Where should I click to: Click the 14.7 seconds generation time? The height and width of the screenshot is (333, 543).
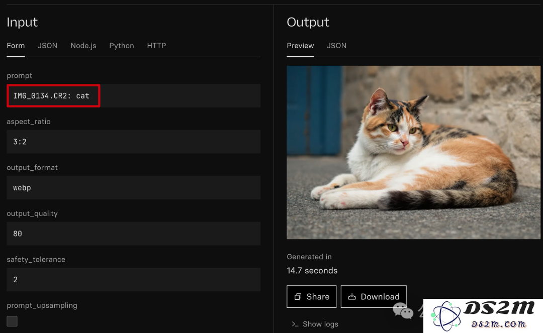point(312,271)
